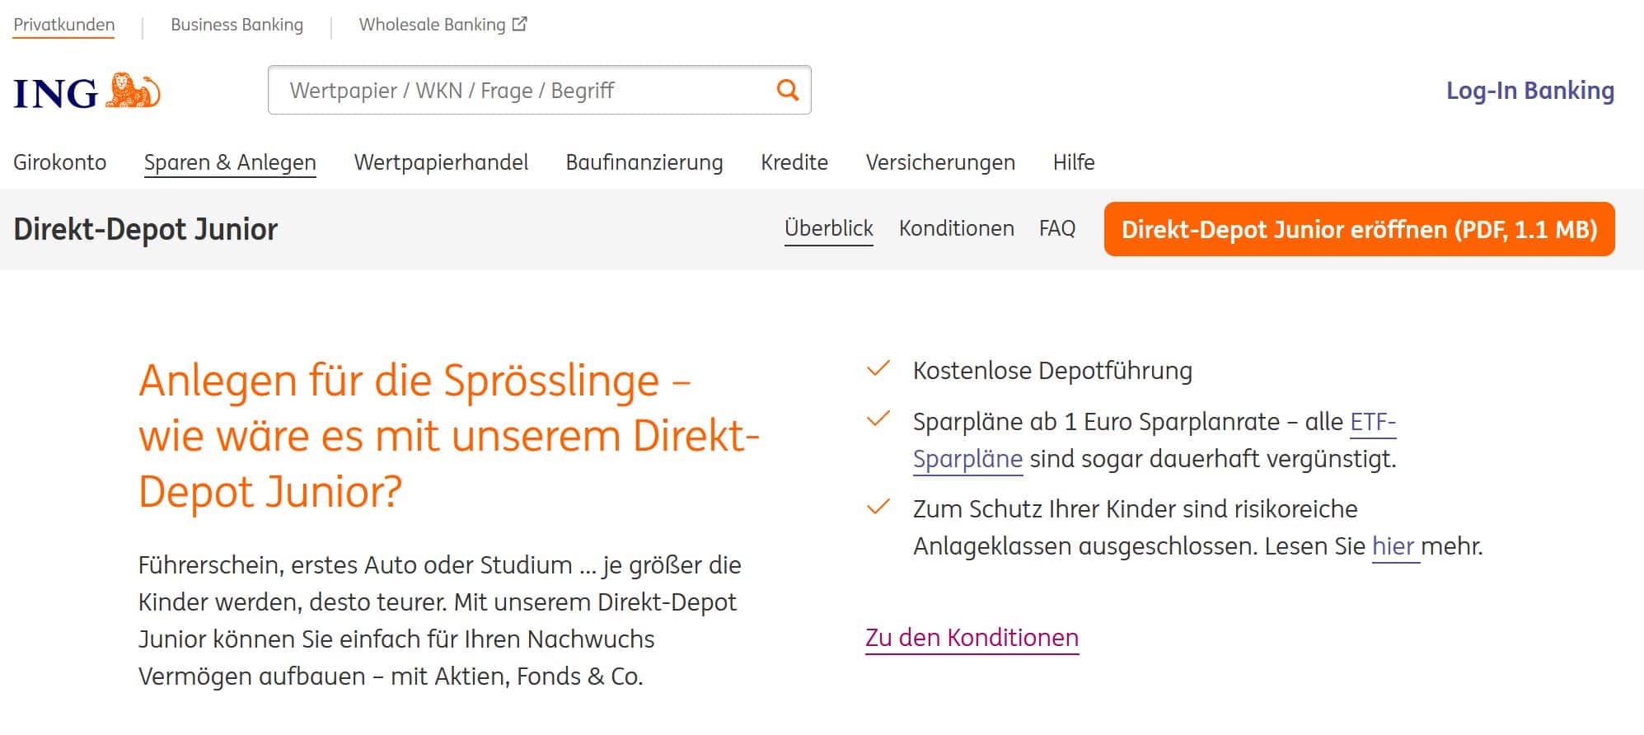Open the Privatkunden section
The width and height of the screenshot is (1644, 735).
[63, 25]
